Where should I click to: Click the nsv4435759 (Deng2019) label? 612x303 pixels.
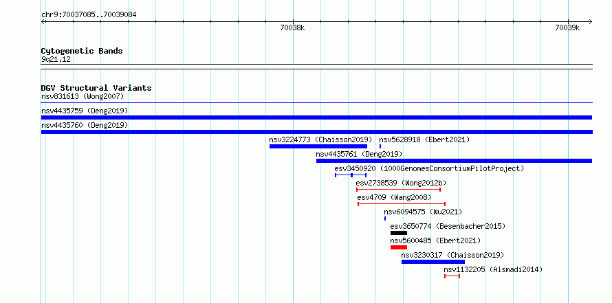pos(85,111)
